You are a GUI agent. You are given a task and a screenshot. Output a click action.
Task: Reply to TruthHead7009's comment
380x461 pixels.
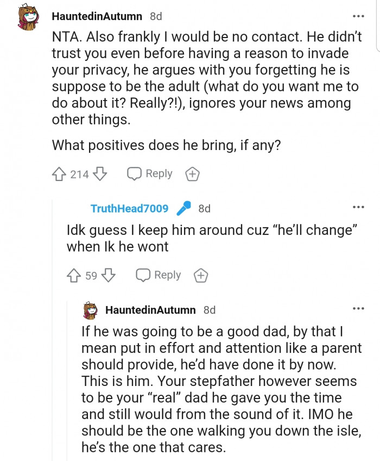159,275
